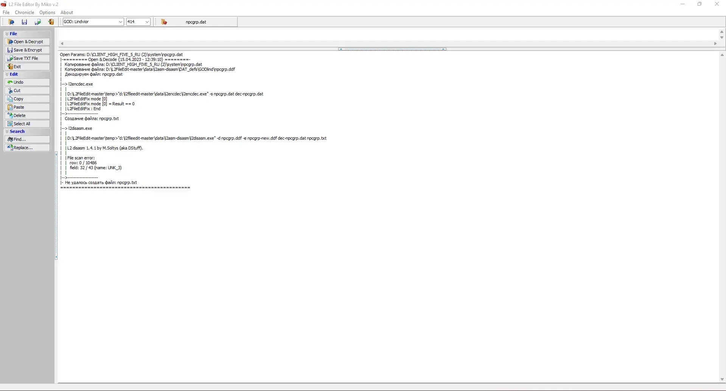Click the L2 File Editor title bar icon
This screenshot has width=726, height=391.
4,5
